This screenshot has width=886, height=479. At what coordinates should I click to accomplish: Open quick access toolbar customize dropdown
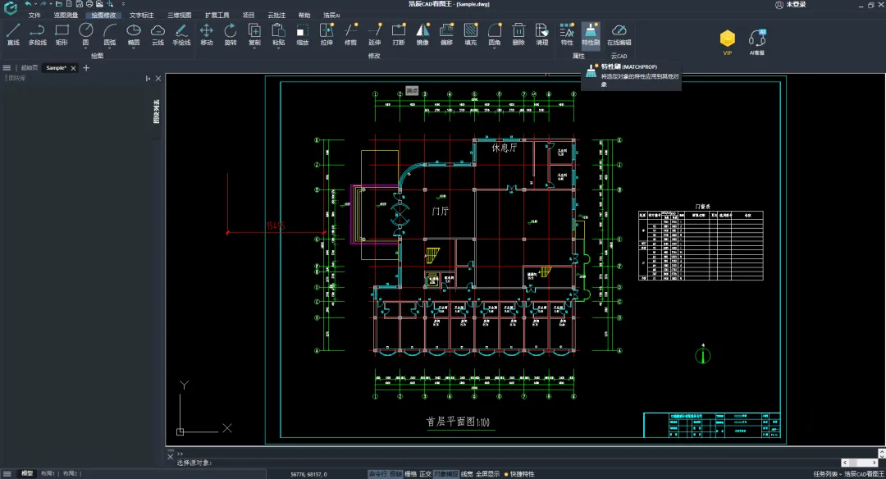[123, 4]
